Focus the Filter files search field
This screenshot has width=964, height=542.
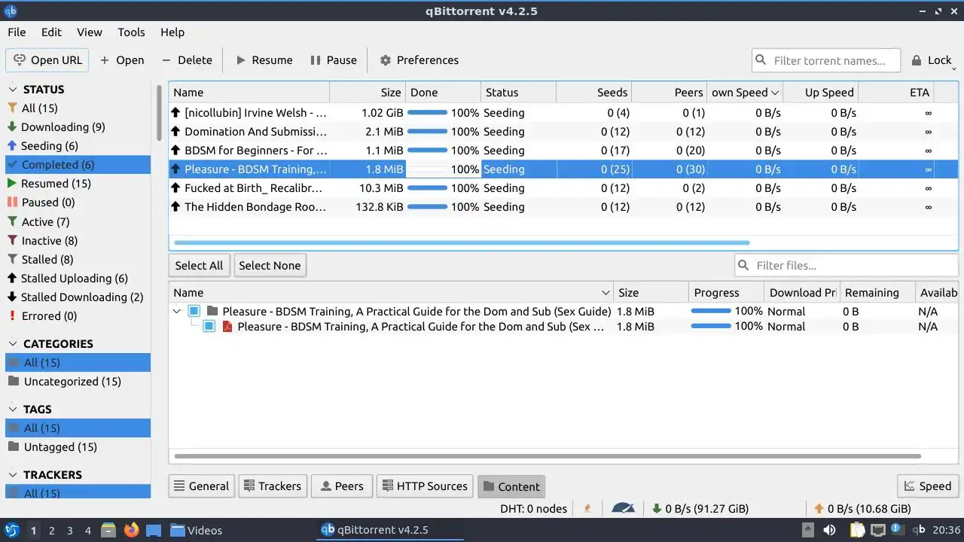coord(846,266)
